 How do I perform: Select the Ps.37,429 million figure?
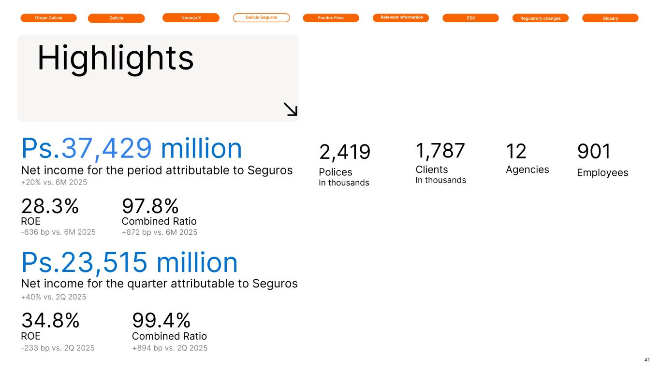point(132,149)
